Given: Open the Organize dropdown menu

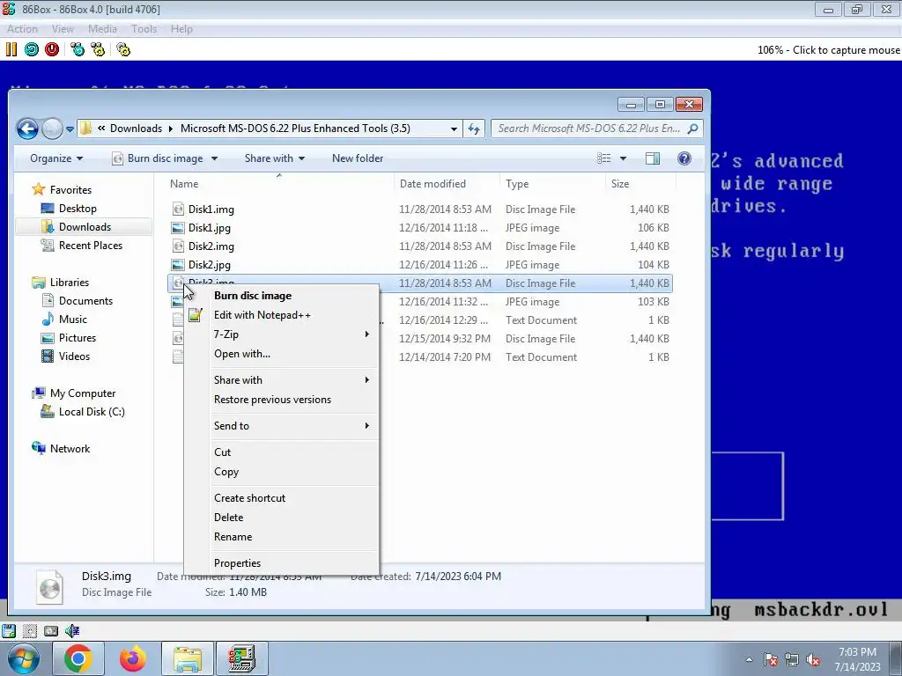Looking at the screenshot, I should (56, 158).
